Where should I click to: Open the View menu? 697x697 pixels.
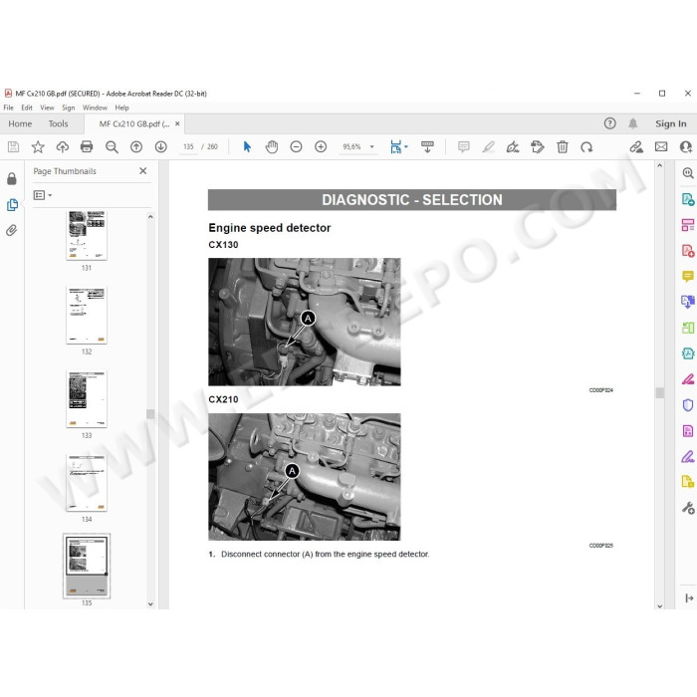click(47, 108)
